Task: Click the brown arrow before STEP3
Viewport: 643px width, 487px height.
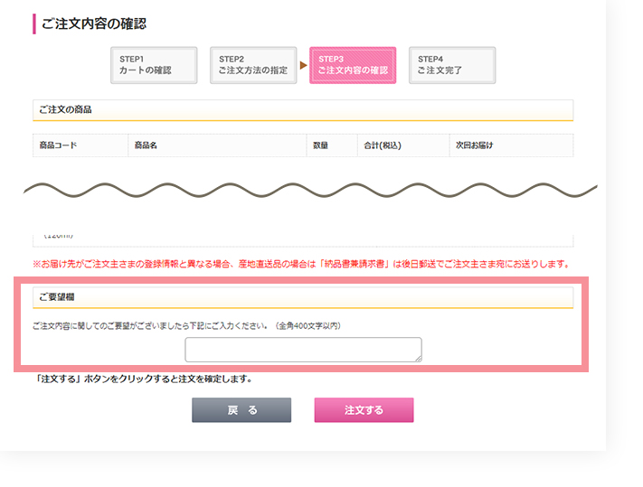Action: 303,65
